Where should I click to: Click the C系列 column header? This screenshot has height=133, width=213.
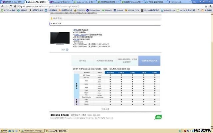tap(154, 72)
